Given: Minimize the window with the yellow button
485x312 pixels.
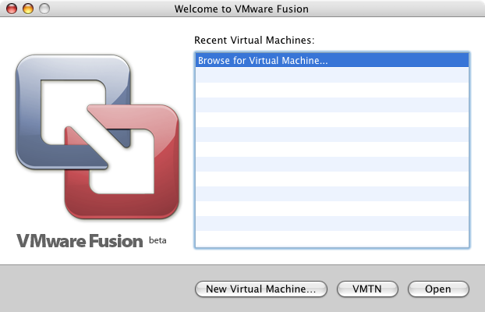Looking at the screenshot, I should [x=28, y=9].
